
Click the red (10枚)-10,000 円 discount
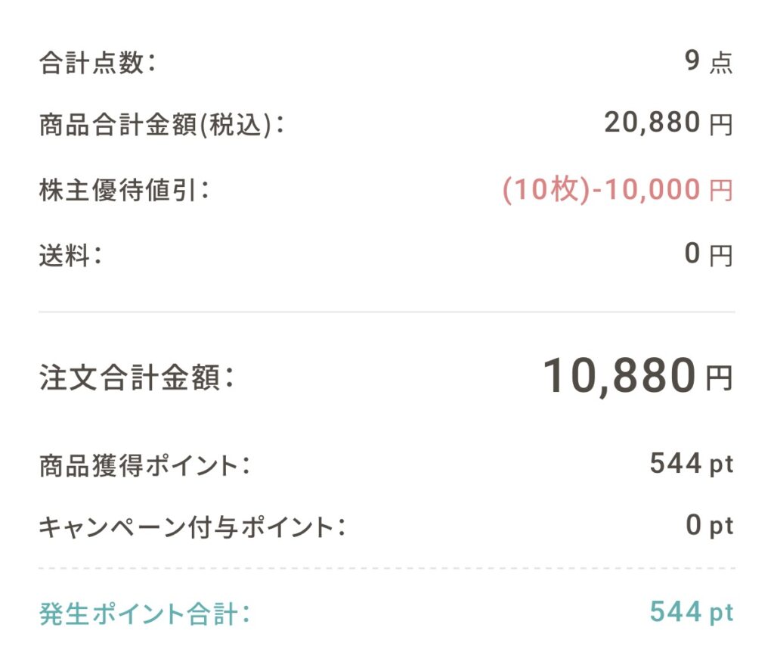tap(618, 190)
